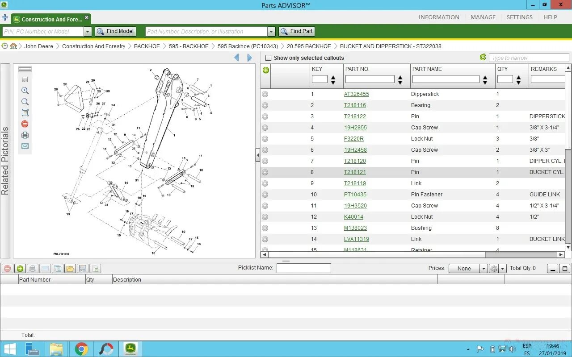This screenshot has height=357, width=572.
Task: Add Bearing T218116 row to the picklist
Action: pyautogui.click(x=265, y=105)
